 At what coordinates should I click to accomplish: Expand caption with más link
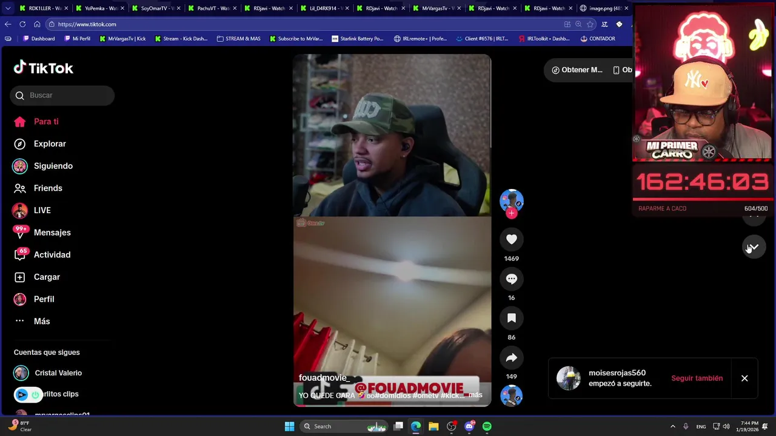click(x=475, y=395)
